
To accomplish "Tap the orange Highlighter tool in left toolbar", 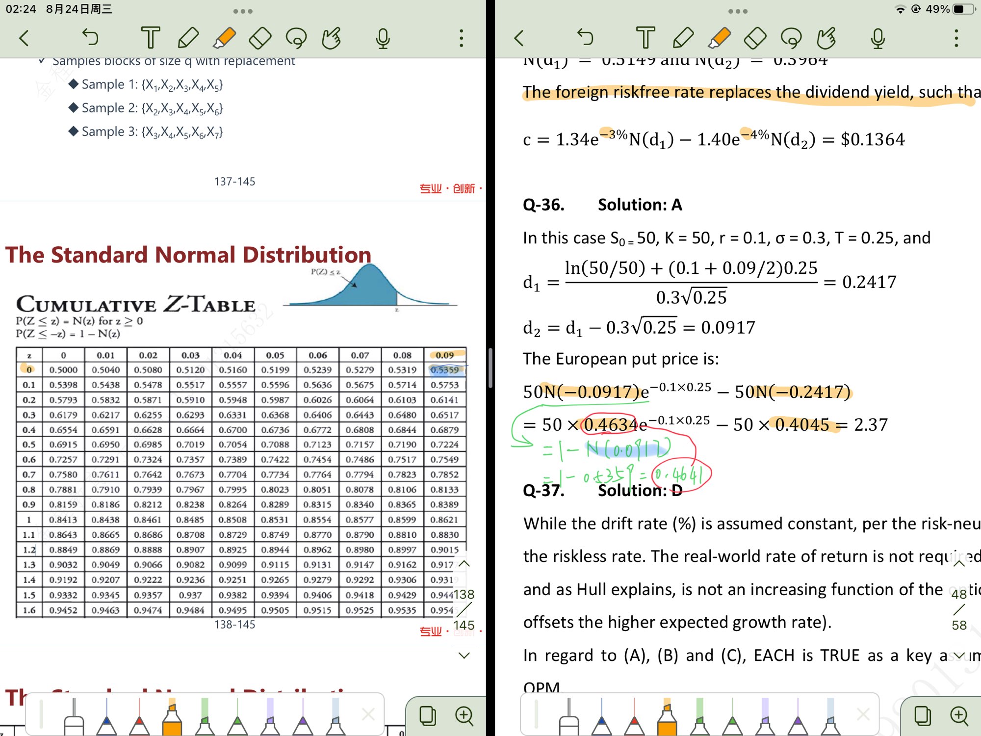I will [225, 38].
